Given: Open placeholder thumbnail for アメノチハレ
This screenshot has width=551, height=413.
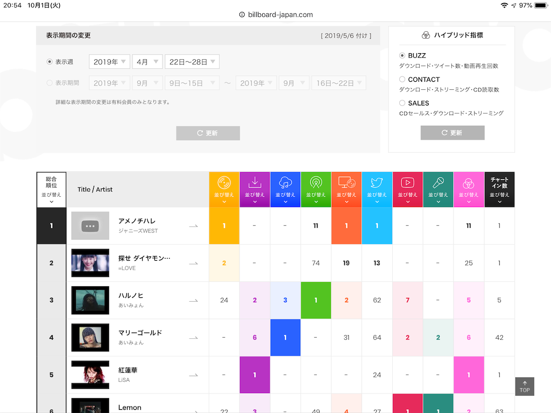Looking at the screenshot, I should tap(90, 226).
